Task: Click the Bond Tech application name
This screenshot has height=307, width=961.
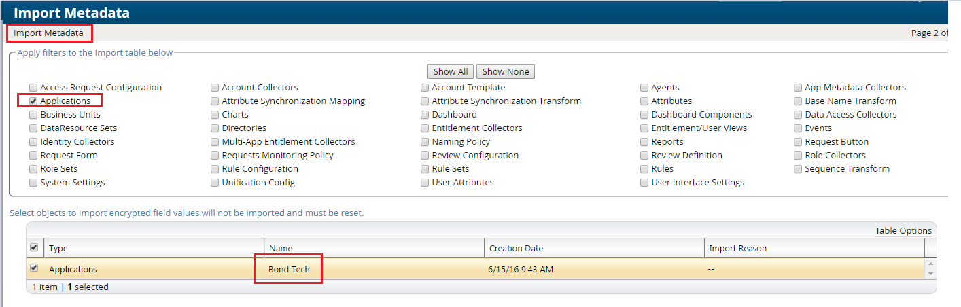Action: tap(289, 269)
